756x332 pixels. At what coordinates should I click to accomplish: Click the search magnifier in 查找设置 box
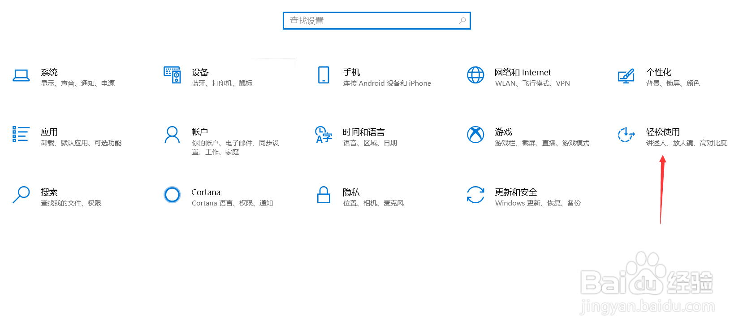(462, 21)
